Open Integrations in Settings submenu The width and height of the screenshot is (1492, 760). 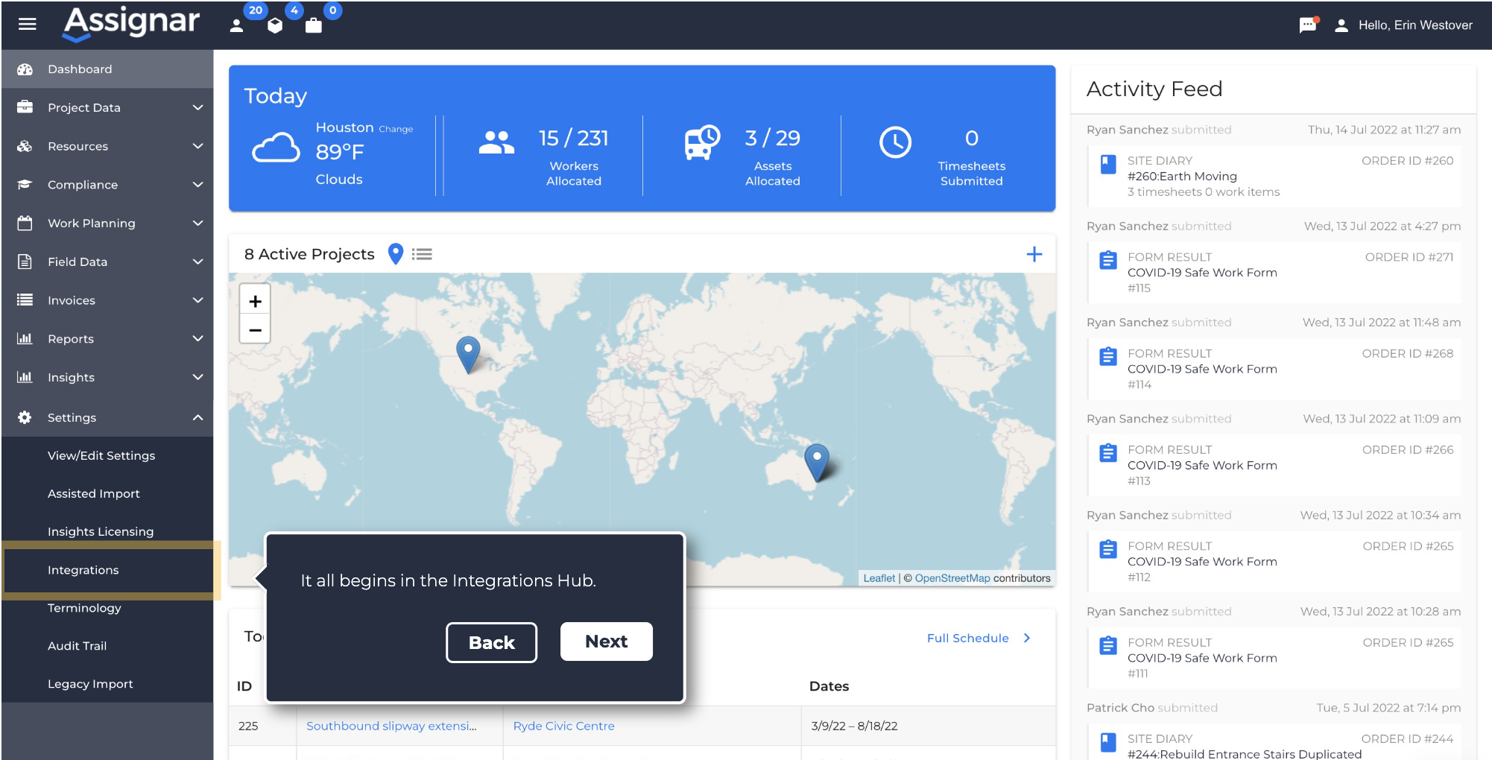(x=83, y=570)
